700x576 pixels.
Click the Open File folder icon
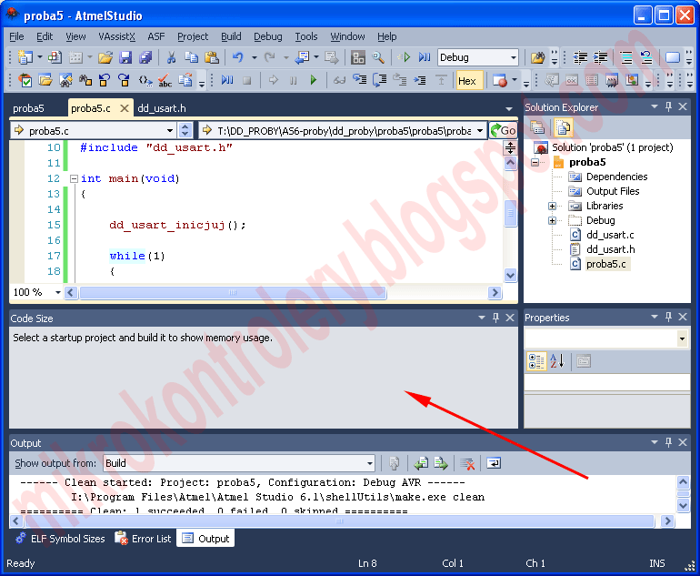pyautogui.click(x=105, y=57)
